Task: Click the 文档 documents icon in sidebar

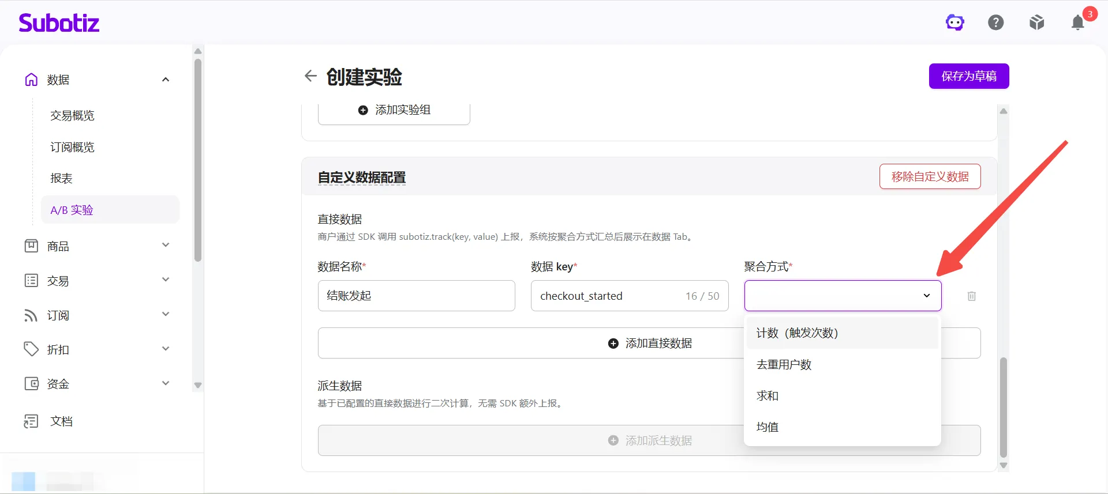Action: pos(31,421)
